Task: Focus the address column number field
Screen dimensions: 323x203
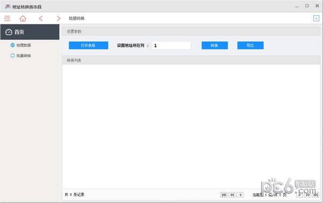Action: coord(171,45)
